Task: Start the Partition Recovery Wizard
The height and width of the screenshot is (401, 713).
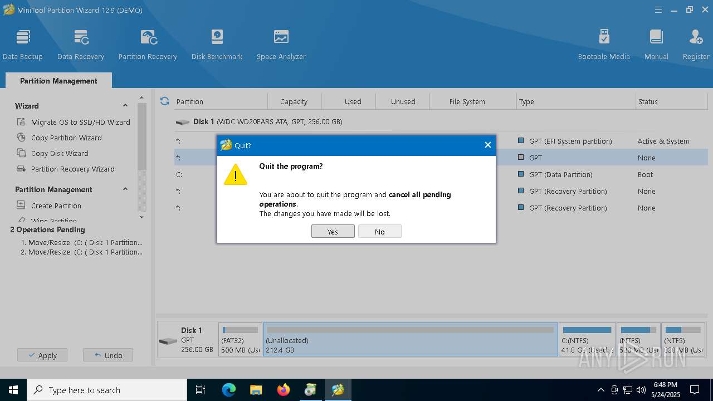Action: [x=72, y=169]
